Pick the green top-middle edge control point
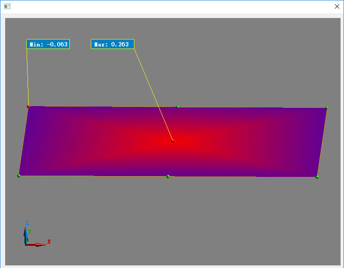344x268 pixels. 178,107
